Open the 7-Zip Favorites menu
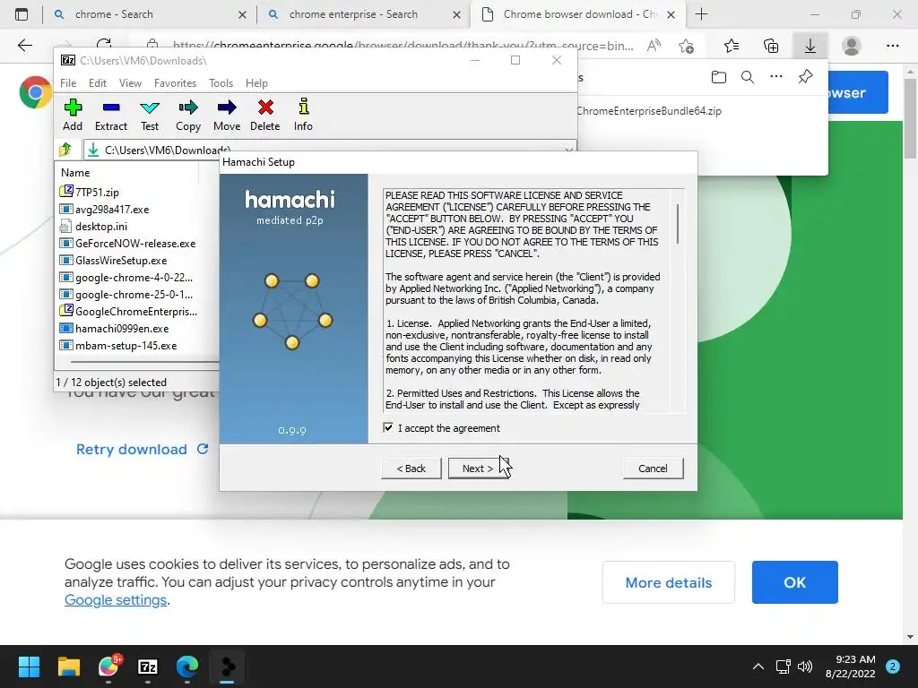The height and width of the screenshot is (688, 918). click(175, 83)
